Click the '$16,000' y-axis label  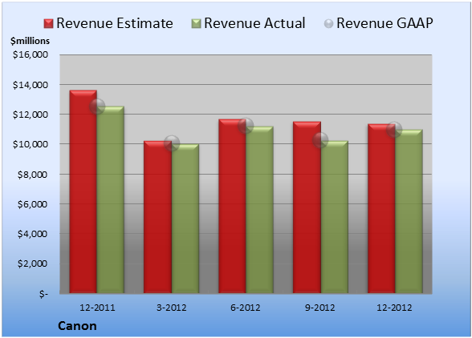pos(31,54)
